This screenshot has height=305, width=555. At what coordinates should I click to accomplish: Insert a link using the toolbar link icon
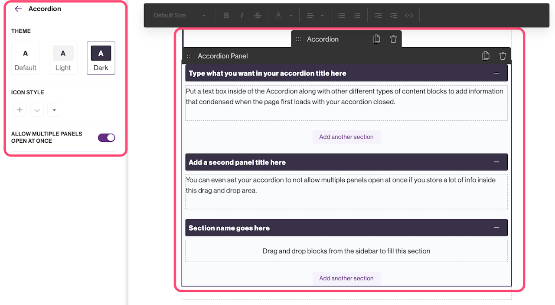[409, 16]
